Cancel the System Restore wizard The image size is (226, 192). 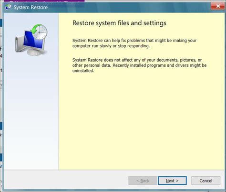206,181
